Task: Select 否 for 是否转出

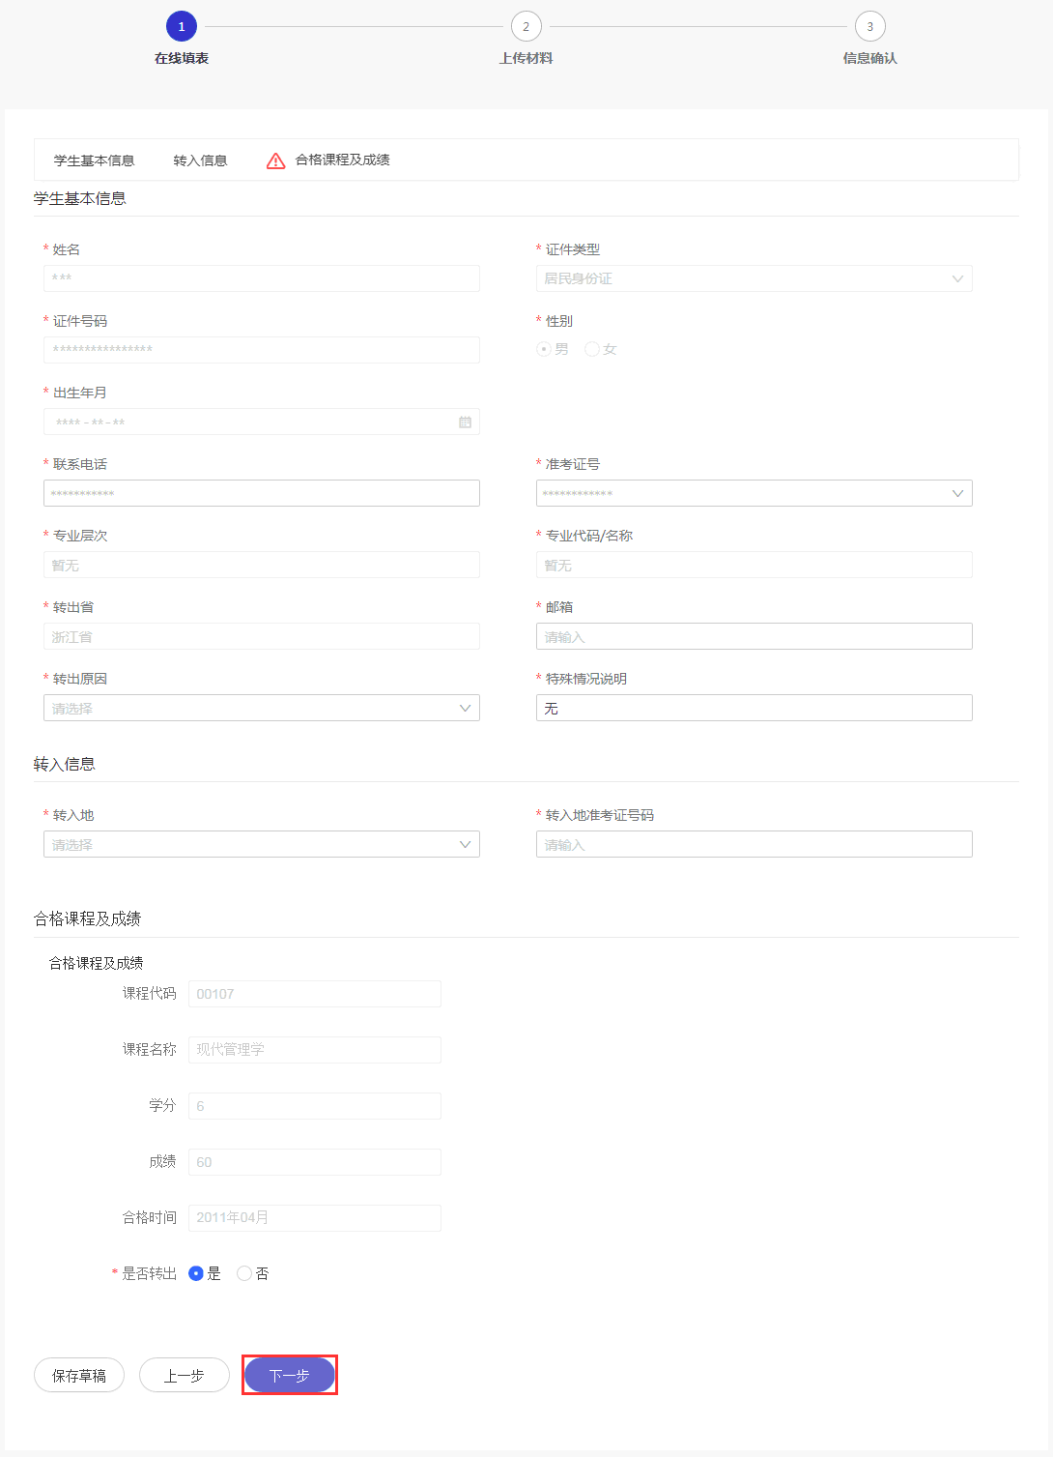Action: (243, 1273)
